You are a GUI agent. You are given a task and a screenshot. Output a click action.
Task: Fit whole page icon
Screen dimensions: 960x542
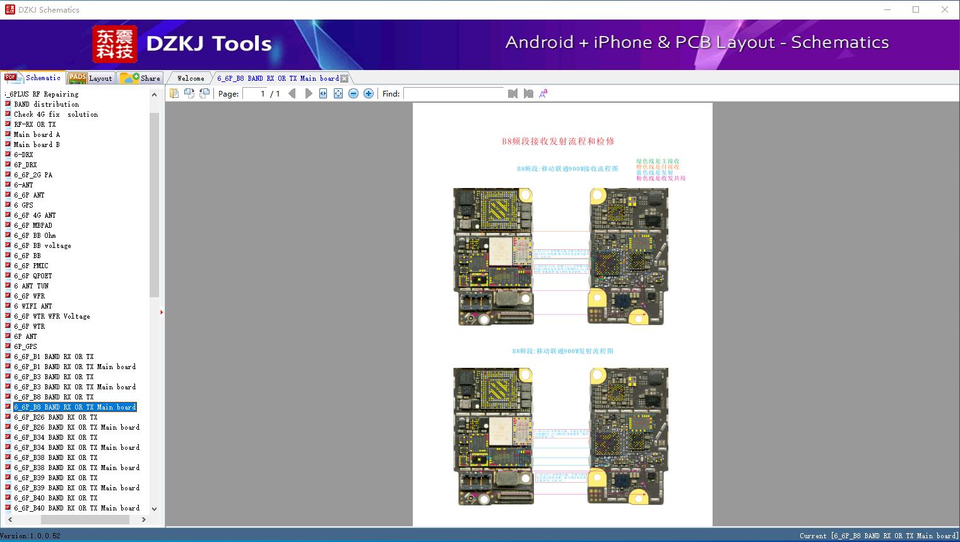(338, 93)
